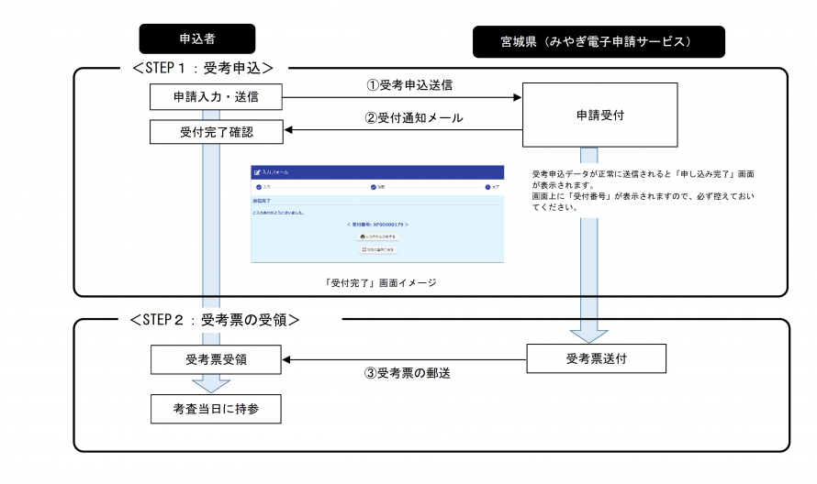817x484 pixels.
Task: Click the ①受考申込送信 arrow label
Action: [409, 84]
